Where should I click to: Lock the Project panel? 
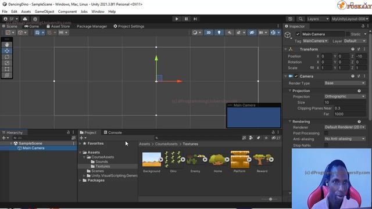[273, 132]
